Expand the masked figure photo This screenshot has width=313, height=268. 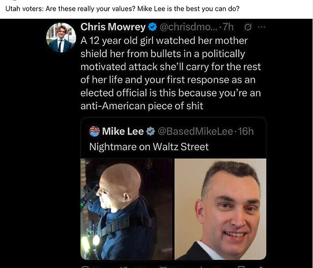tap(126, 209)
